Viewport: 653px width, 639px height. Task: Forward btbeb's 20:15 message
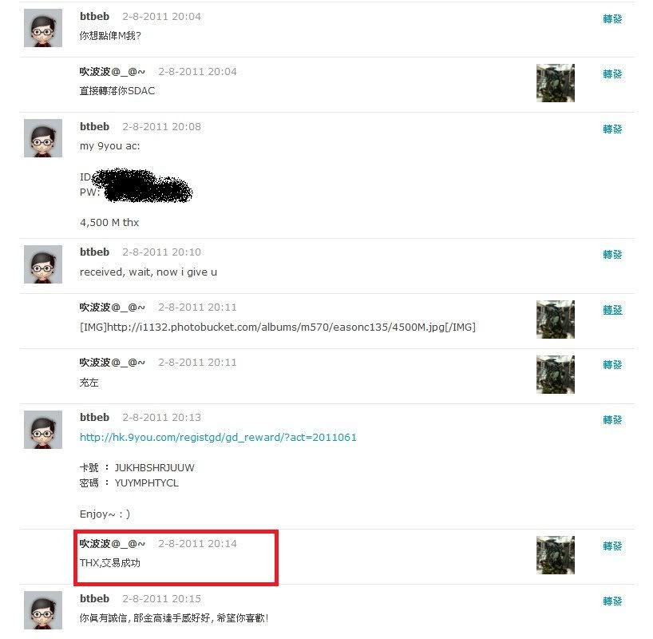click(x=612, y=601)
